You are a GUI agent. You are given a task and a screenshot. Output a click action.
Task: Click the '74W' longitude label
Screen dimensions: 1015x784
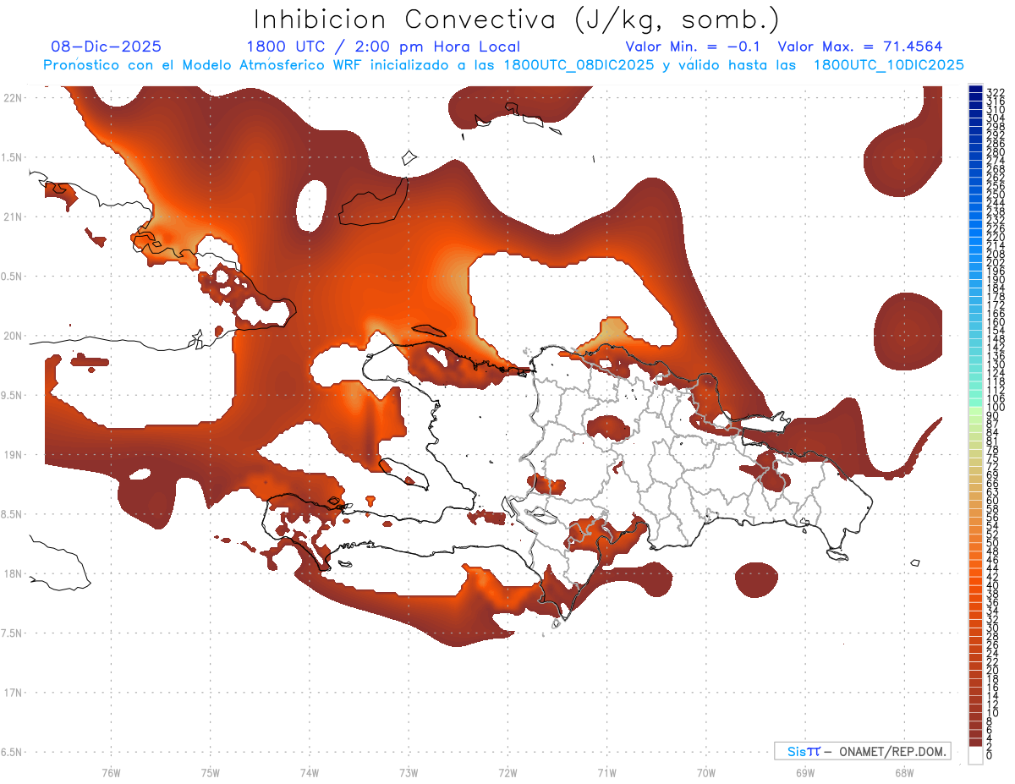pos(310,772)
